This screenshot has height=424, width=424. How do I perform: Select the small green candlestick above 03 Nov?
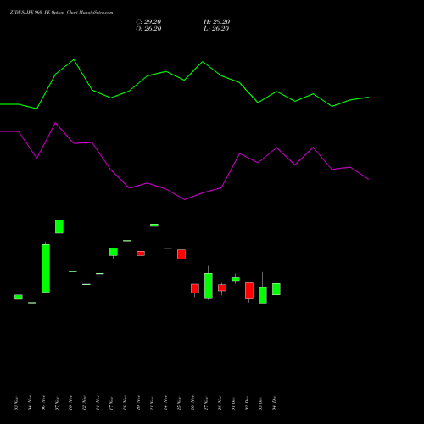19,297
